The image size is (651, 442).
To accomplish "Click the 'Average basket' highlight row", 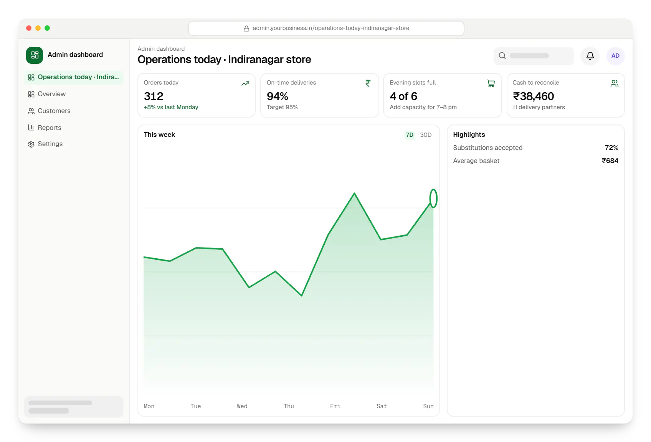I will (x=535, y=161).
